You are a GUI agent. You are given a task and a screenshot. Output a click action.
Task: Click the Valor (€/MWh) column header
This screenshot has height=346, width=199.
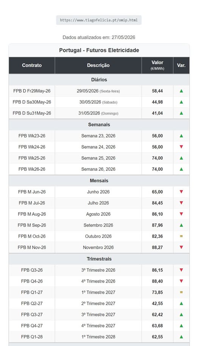pyautogui.click(x=157, y=65)
